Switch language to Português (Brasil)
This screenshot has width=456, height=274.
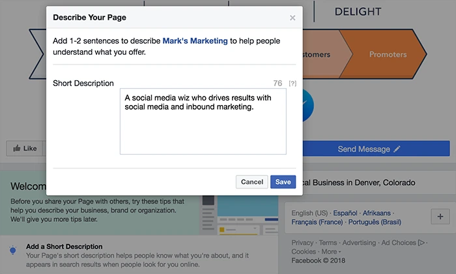click(x=375, y=222)
